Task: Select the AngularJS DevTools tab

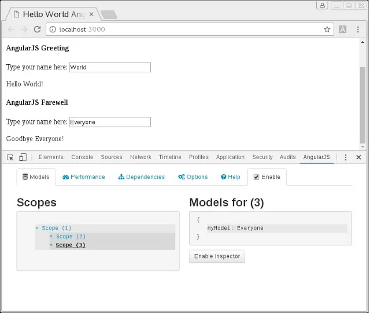Action: (x=316, y=157)
